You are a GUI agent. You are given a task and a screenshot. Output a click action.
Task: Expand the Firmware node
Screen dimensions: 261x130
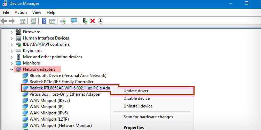click(11, 32)
